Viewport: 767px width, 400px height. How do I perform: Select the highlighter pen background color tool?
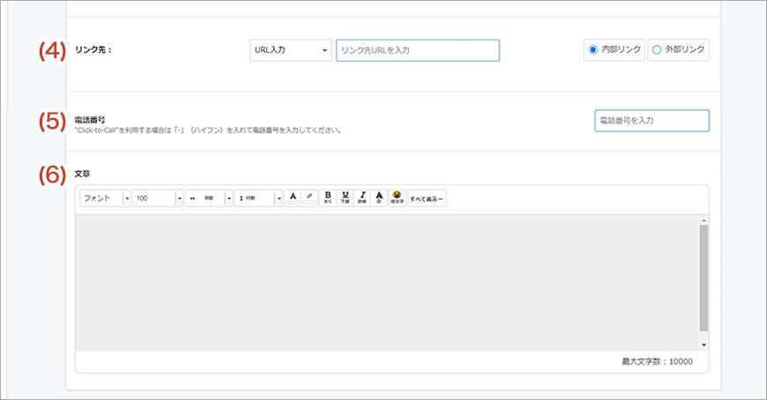pos(309,198)
